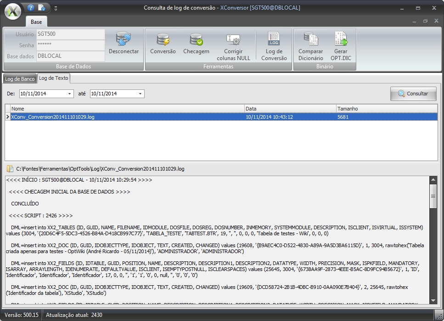Click the log text scrollbar down arrow
The width and height of the screenshot is (444, 321).
[433, 300]
